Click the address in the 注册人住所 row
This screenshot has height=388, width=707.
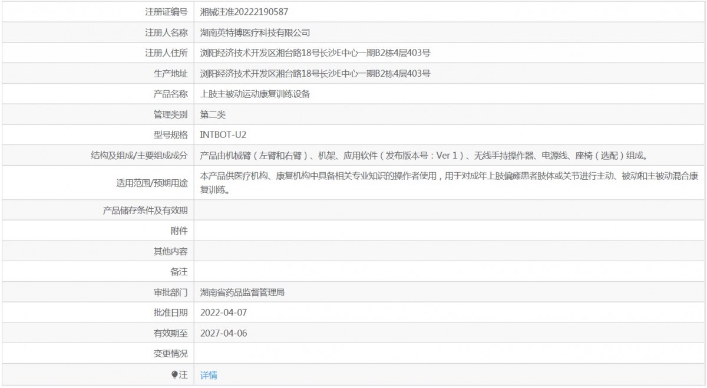pos(315,53)
